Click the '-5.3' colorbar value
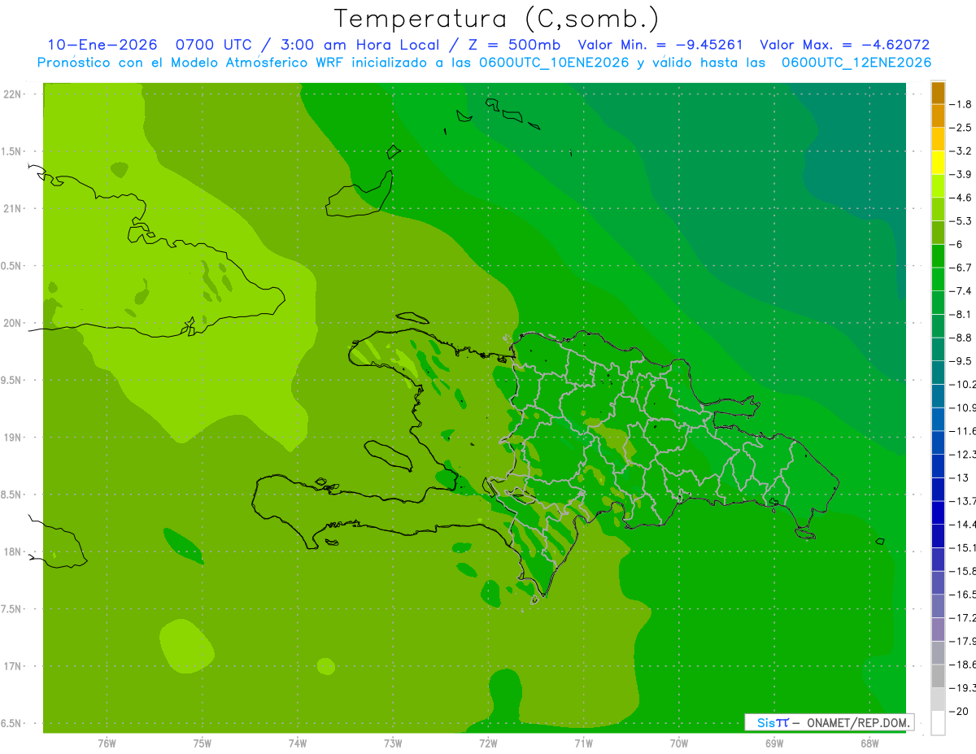 click(x=961, y=220)
